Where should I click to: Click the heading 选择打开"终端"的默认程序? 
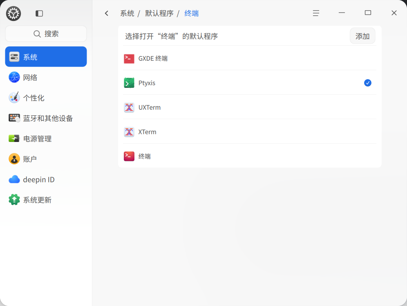[x=171, y=36]
